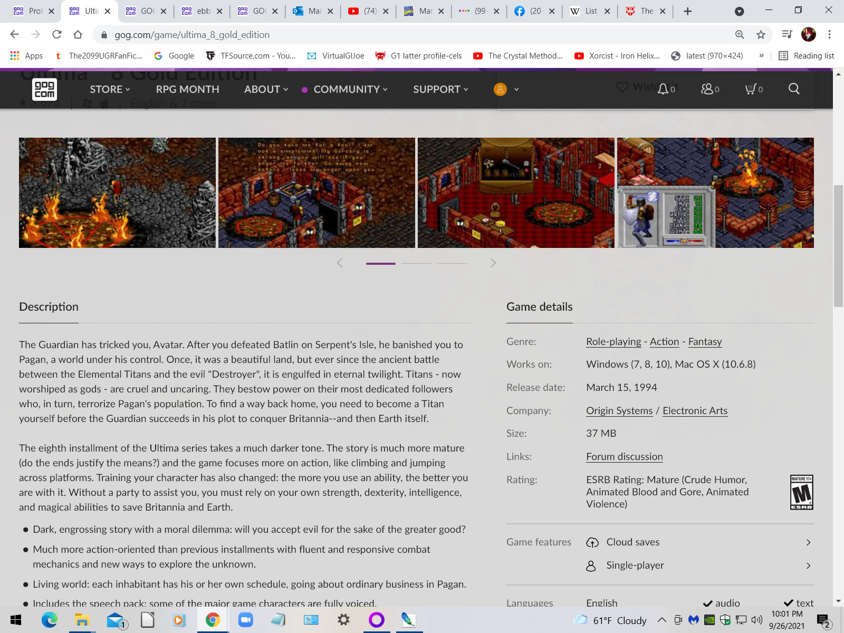Click the browser home icon
The width and height of the screenshot is (844, 633).
[78, 34]
